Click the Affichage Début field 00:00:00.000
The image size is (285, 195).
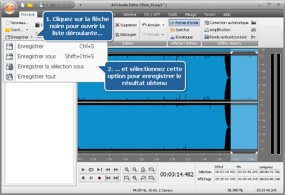point(225,179)
